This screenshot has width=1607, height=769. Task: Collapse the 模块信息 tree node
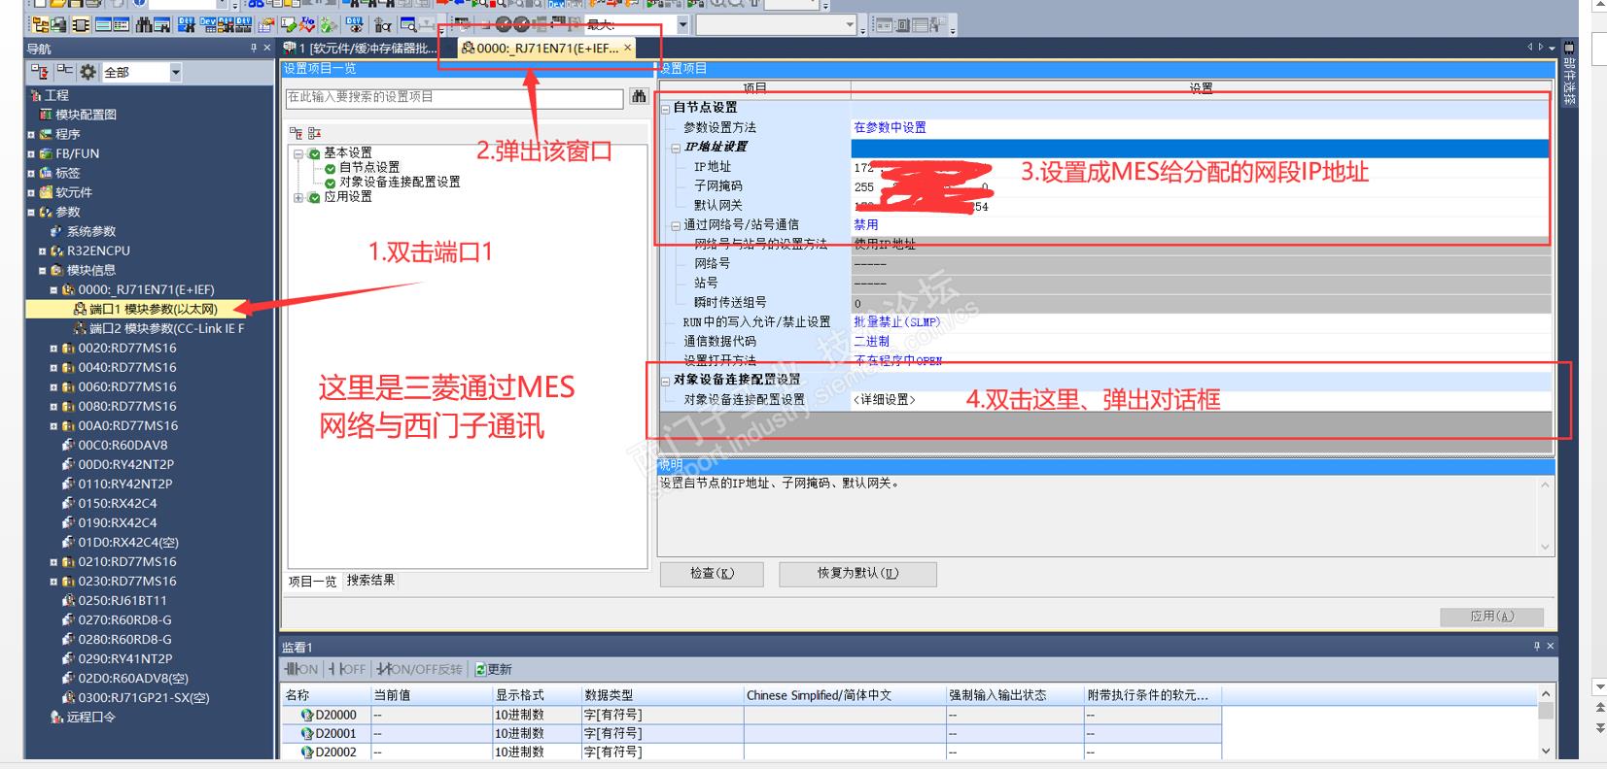pyautogui.click(x=43, y=270)
